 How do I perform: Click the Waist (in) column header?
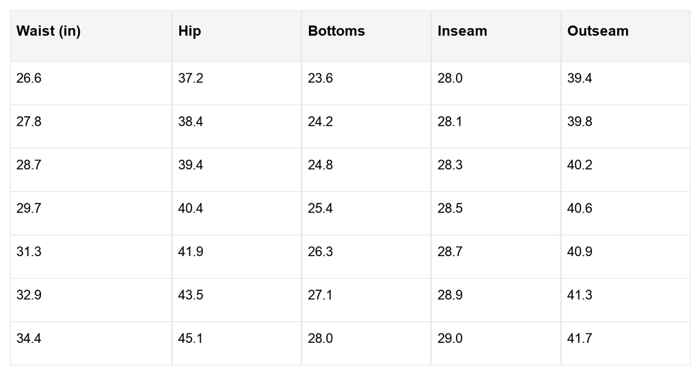pos(49,31)
